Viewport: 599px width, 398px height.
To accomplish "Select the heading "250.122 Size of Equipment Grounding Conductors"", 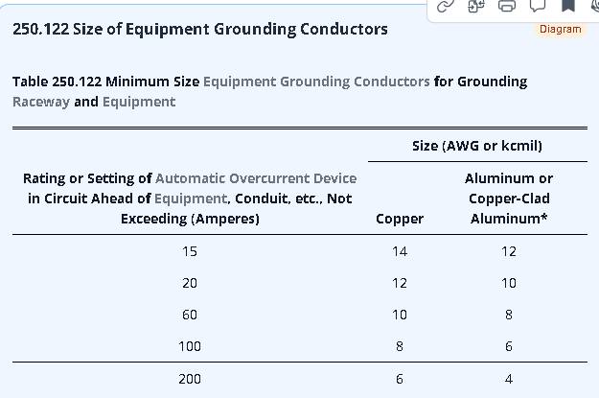I will coord(200,29).
